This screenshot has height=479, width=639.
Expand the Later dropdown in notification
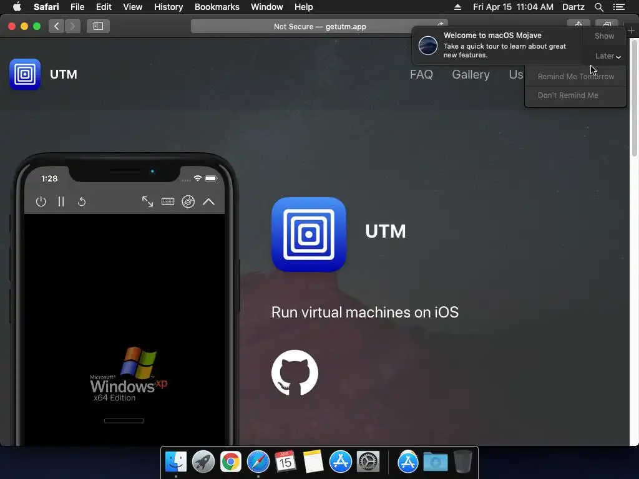click(x=607, y=56)
